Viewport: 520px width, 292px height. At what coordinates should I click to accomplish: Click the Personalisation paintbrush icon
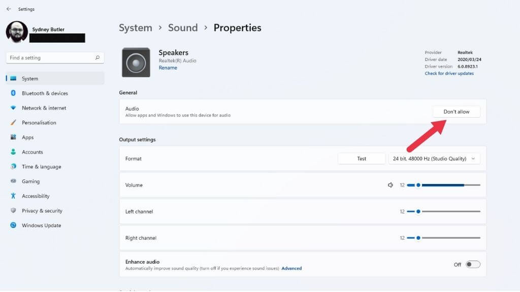click(x=13, y=123)
